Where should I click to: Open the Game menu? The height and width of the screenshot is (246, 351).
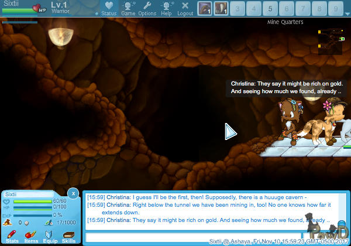(128, 8)
